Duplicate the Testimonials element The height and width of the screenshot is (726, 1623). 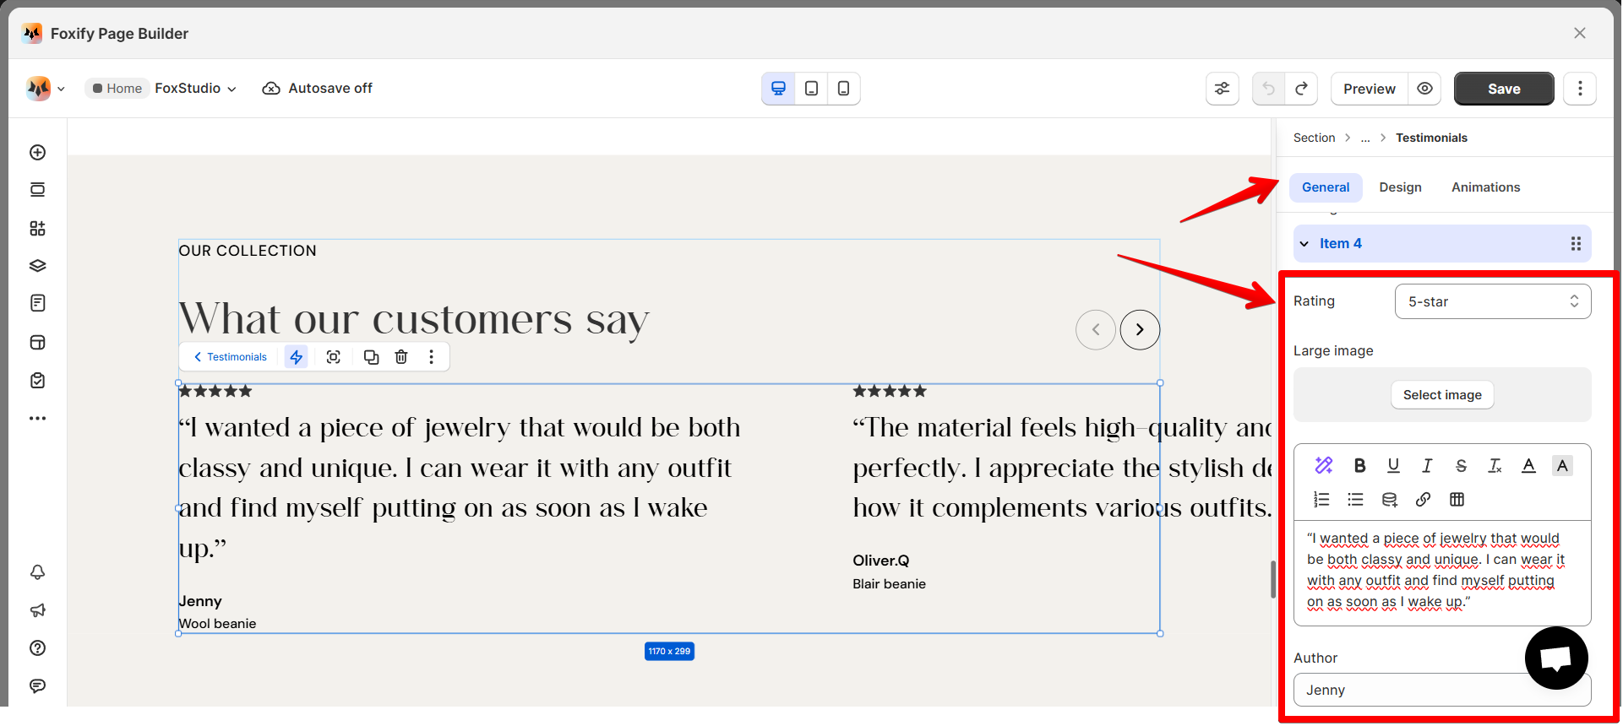click(371, 357)
